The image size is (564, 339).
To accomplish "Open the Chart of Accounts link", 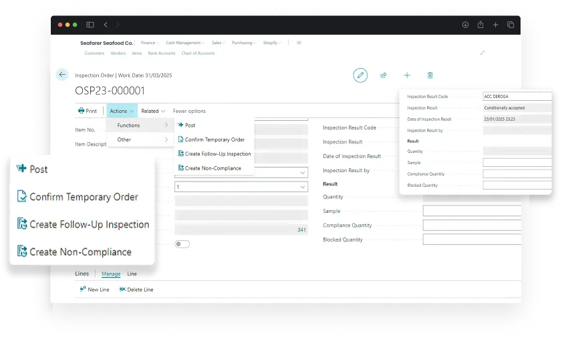I will tap(198, 53).
